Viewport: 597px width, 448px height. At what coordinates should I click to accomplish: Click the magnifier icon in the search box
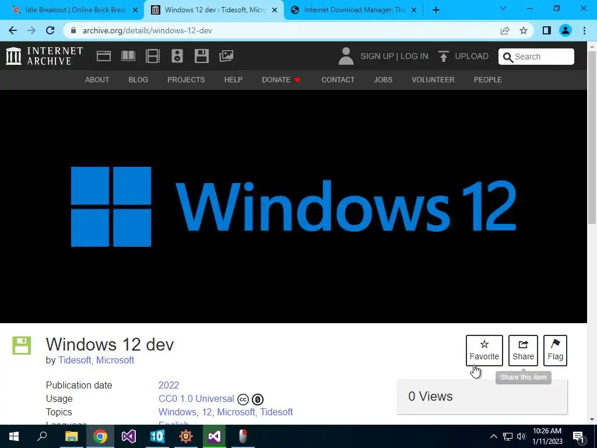pyautogui.click(x=508, y=57)
